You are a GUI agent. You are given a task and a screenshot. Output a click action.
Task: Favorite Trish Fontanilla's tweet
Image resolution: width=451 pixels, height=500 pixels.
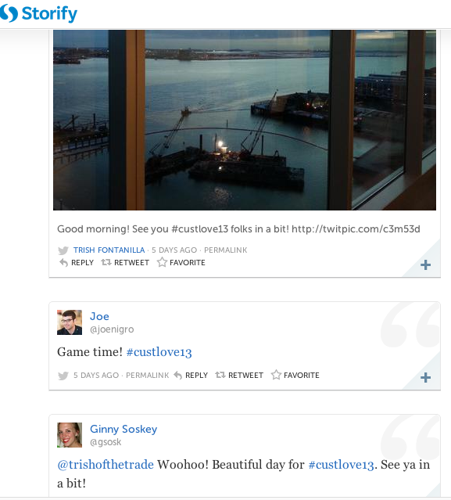tap(181, 262)
